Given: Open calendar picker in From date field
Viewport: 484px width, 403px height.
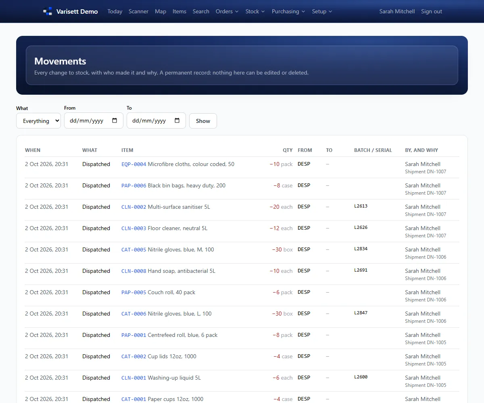Looking at the screenshot, I should point(115,120).
